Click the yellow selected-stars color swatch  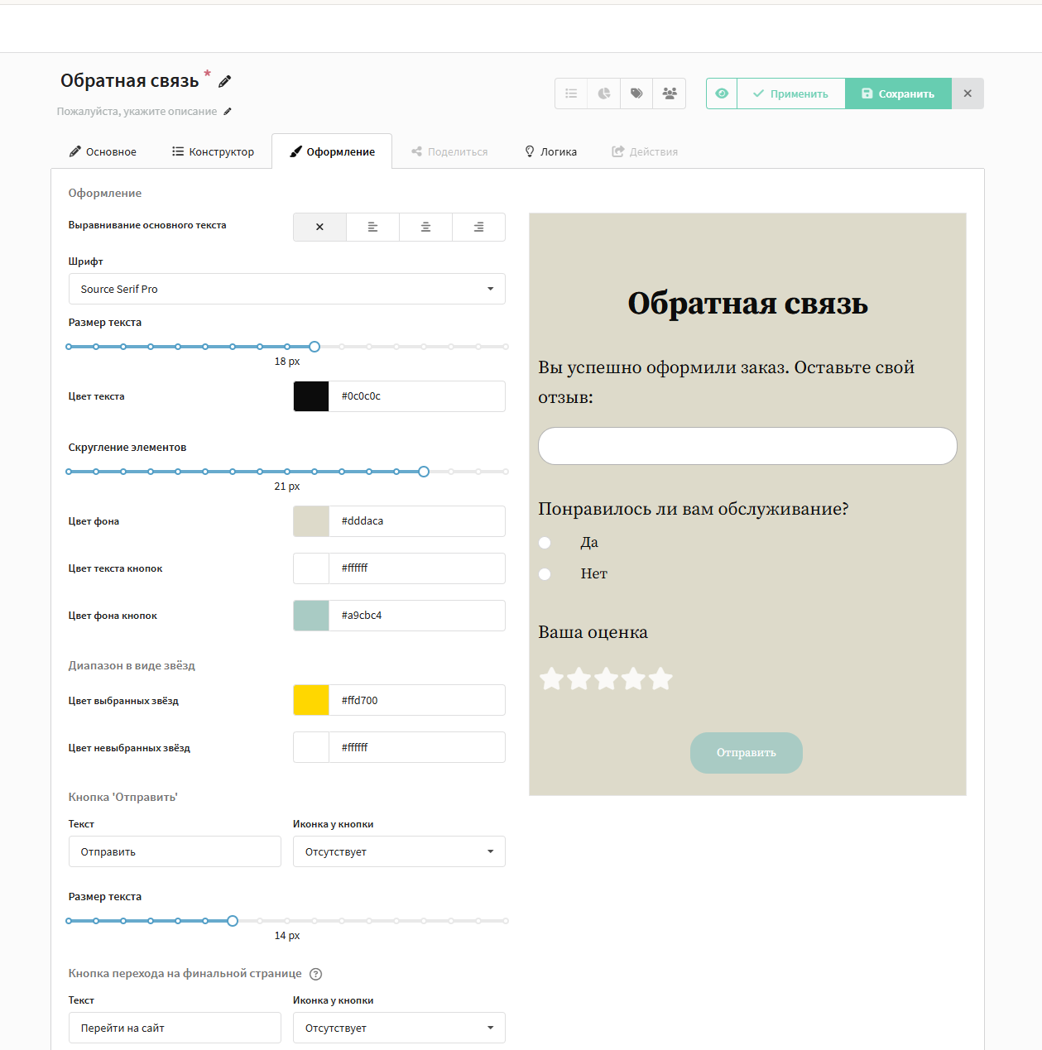pos(310,700)
